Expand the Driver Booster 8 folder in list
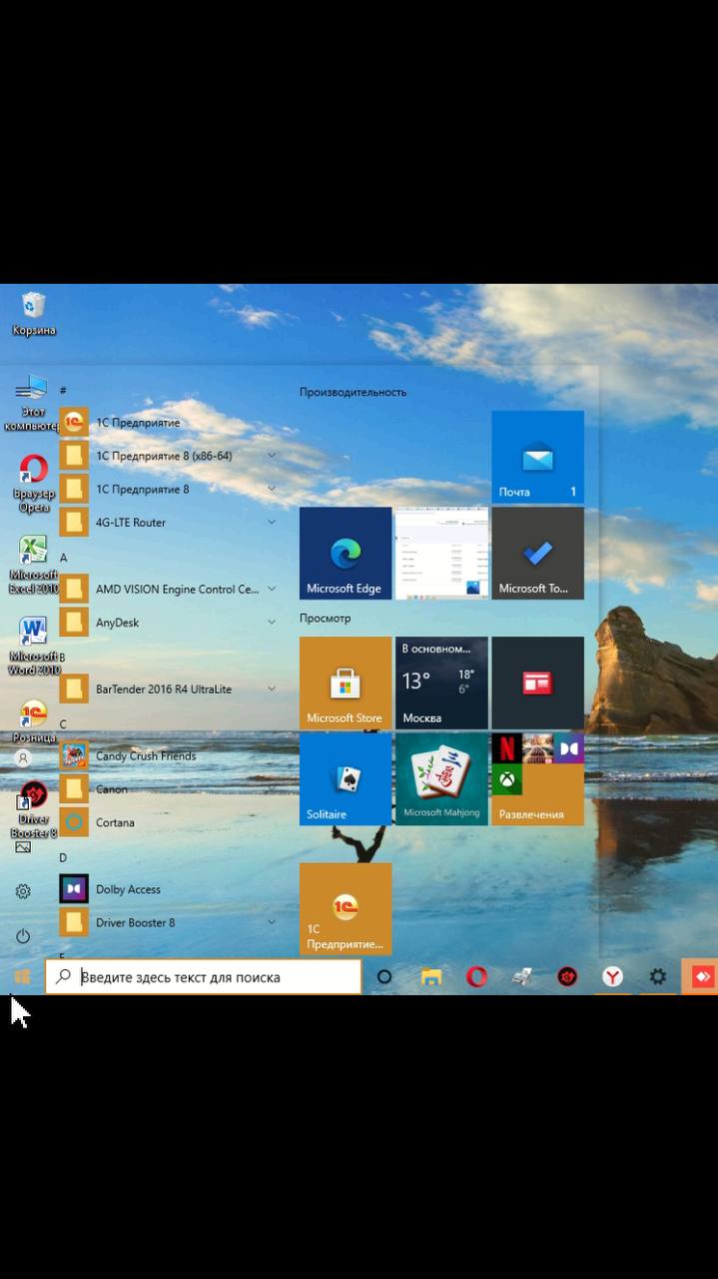 click(168, 922)
